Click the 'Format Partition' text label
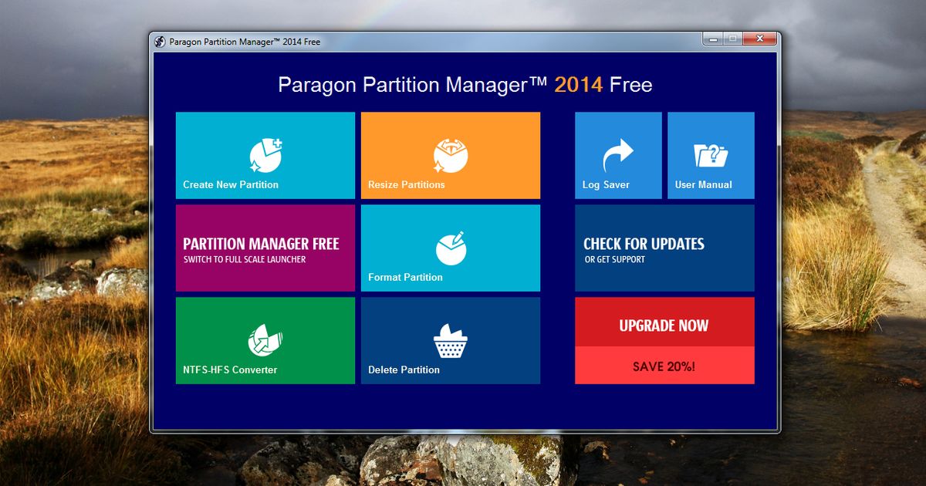Viewport: 926px width, 486px height. tap(405, 278)
